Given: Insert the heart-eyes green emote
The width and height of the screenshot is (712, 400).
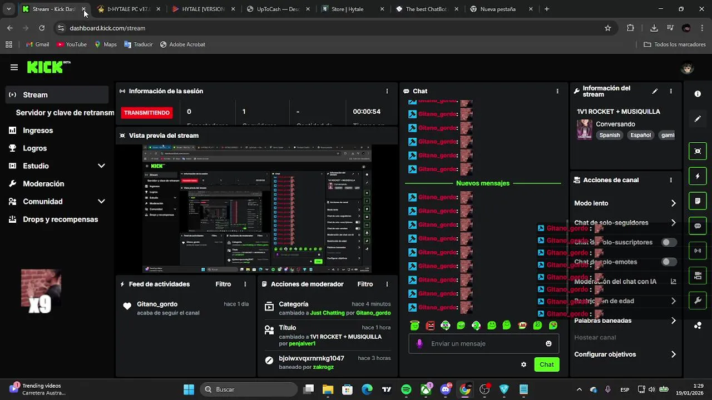Looking at the screenshot, I should coord(553,326).
